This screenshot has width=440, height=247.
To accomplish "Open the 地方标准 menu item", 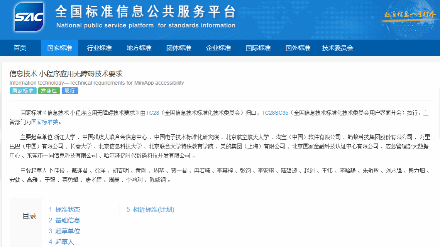I will (x=139, y=48).
